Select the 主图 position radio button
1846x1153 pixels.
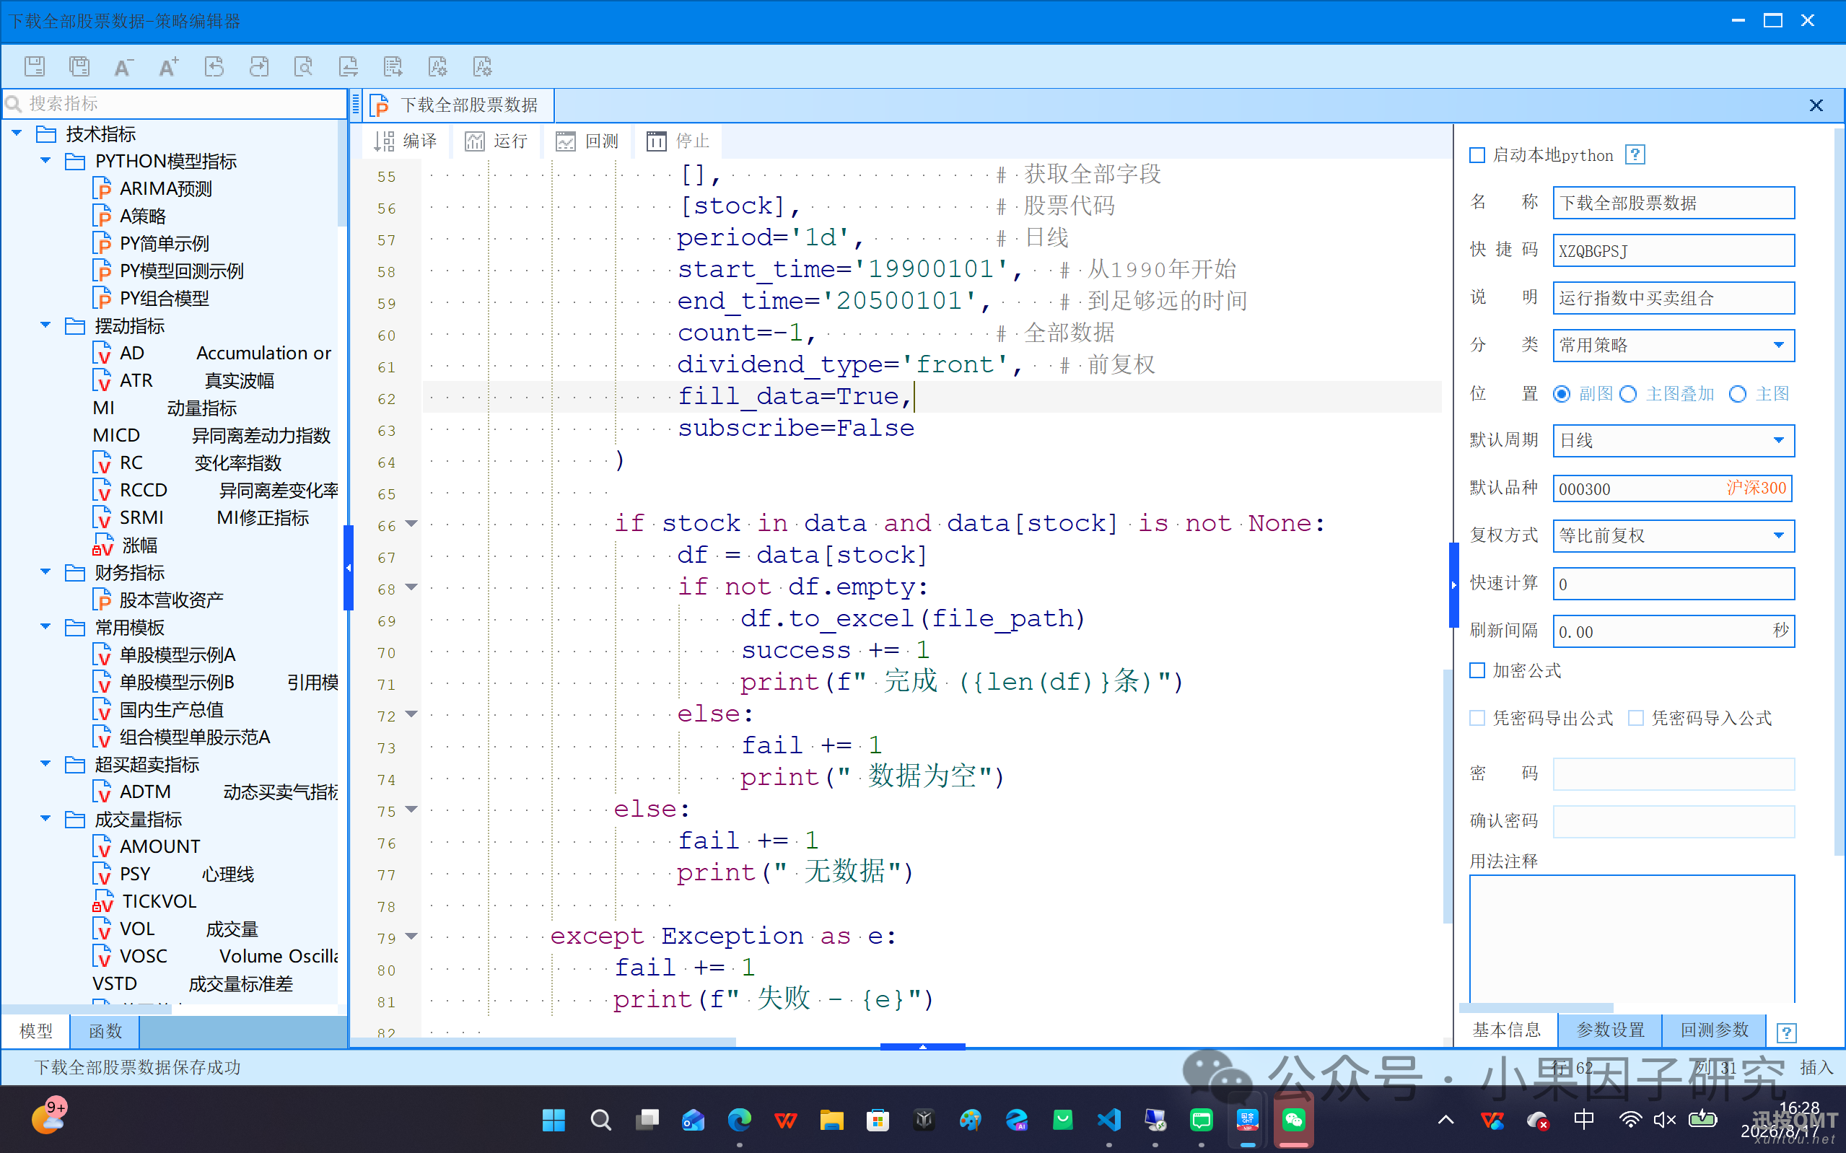1738,394
